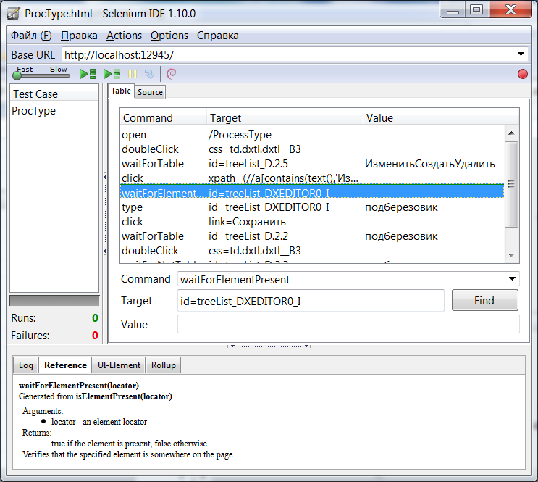The height and width of the screenshot is (482, 538).
Task: Click the test run progress bar
Action: click(x=54, y=300)
